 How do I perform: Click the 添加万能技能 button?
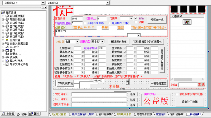[65, 83]
